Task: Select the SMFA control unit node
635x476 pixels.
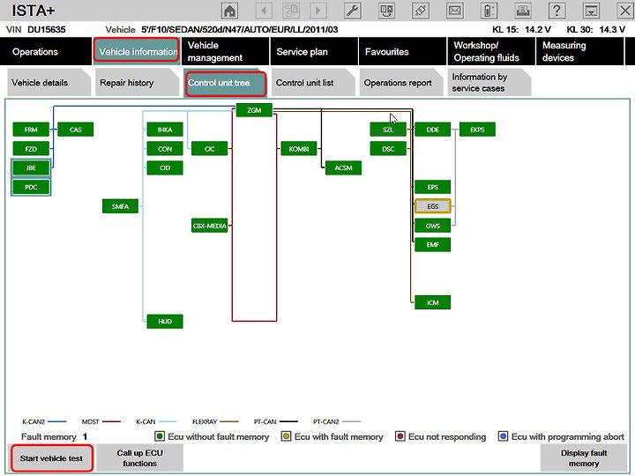Action: click(x=120, y=206)
